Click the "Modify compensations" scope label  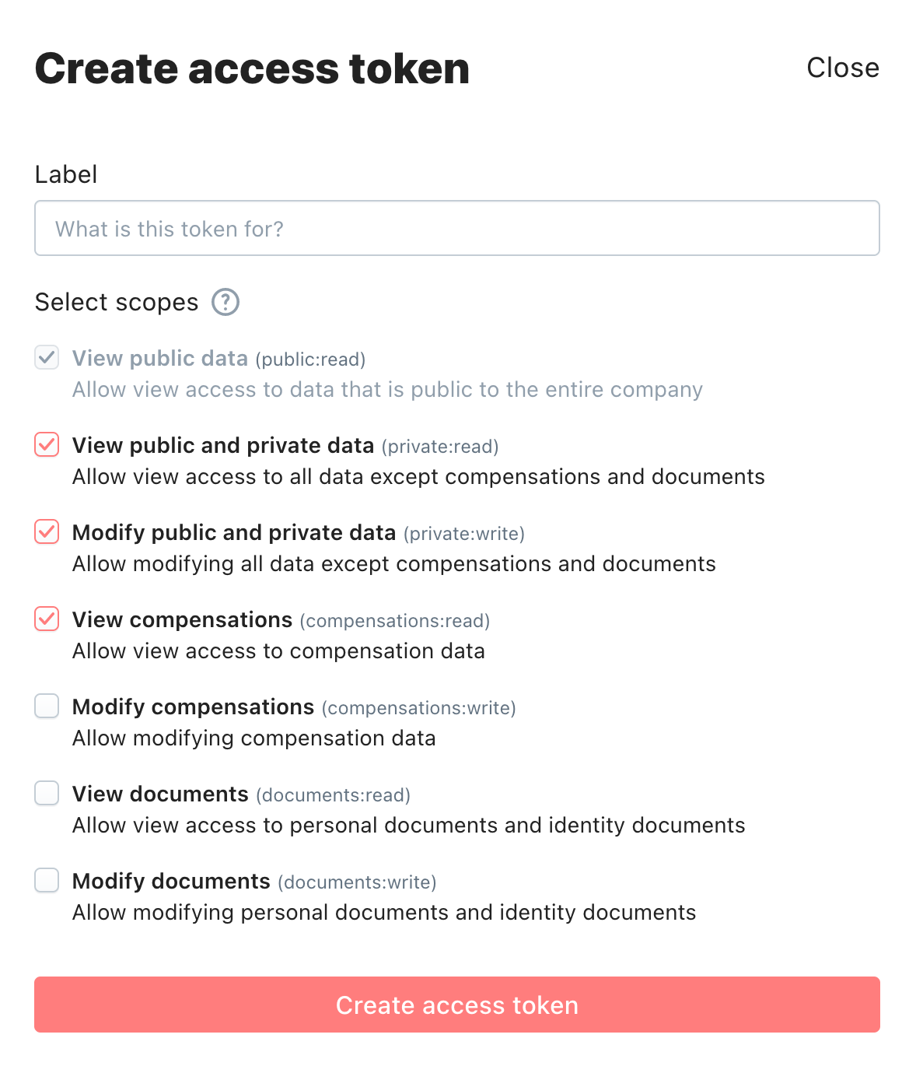pos(193,707)
